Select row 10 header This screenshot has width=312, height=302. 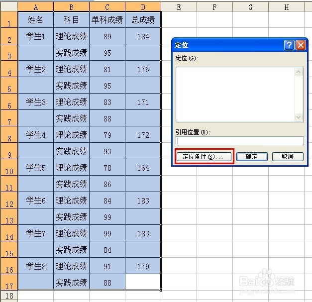tap(9, 167)
